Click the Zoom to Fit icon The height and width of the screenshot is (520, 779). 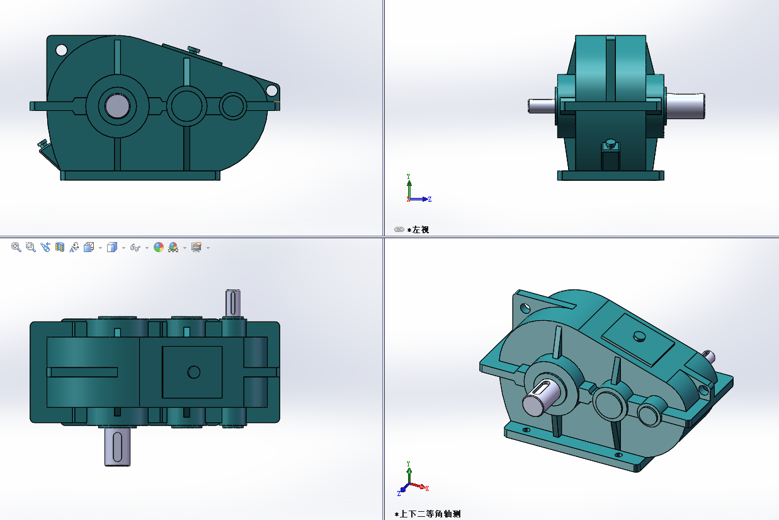coord(16,248)
